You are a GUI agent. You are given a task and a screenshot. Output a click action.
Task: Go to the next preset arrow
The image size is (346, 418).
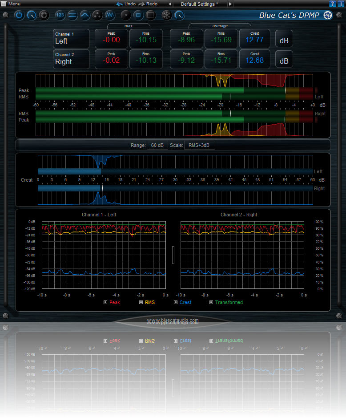pyautogui.click(x=230, y=4)
